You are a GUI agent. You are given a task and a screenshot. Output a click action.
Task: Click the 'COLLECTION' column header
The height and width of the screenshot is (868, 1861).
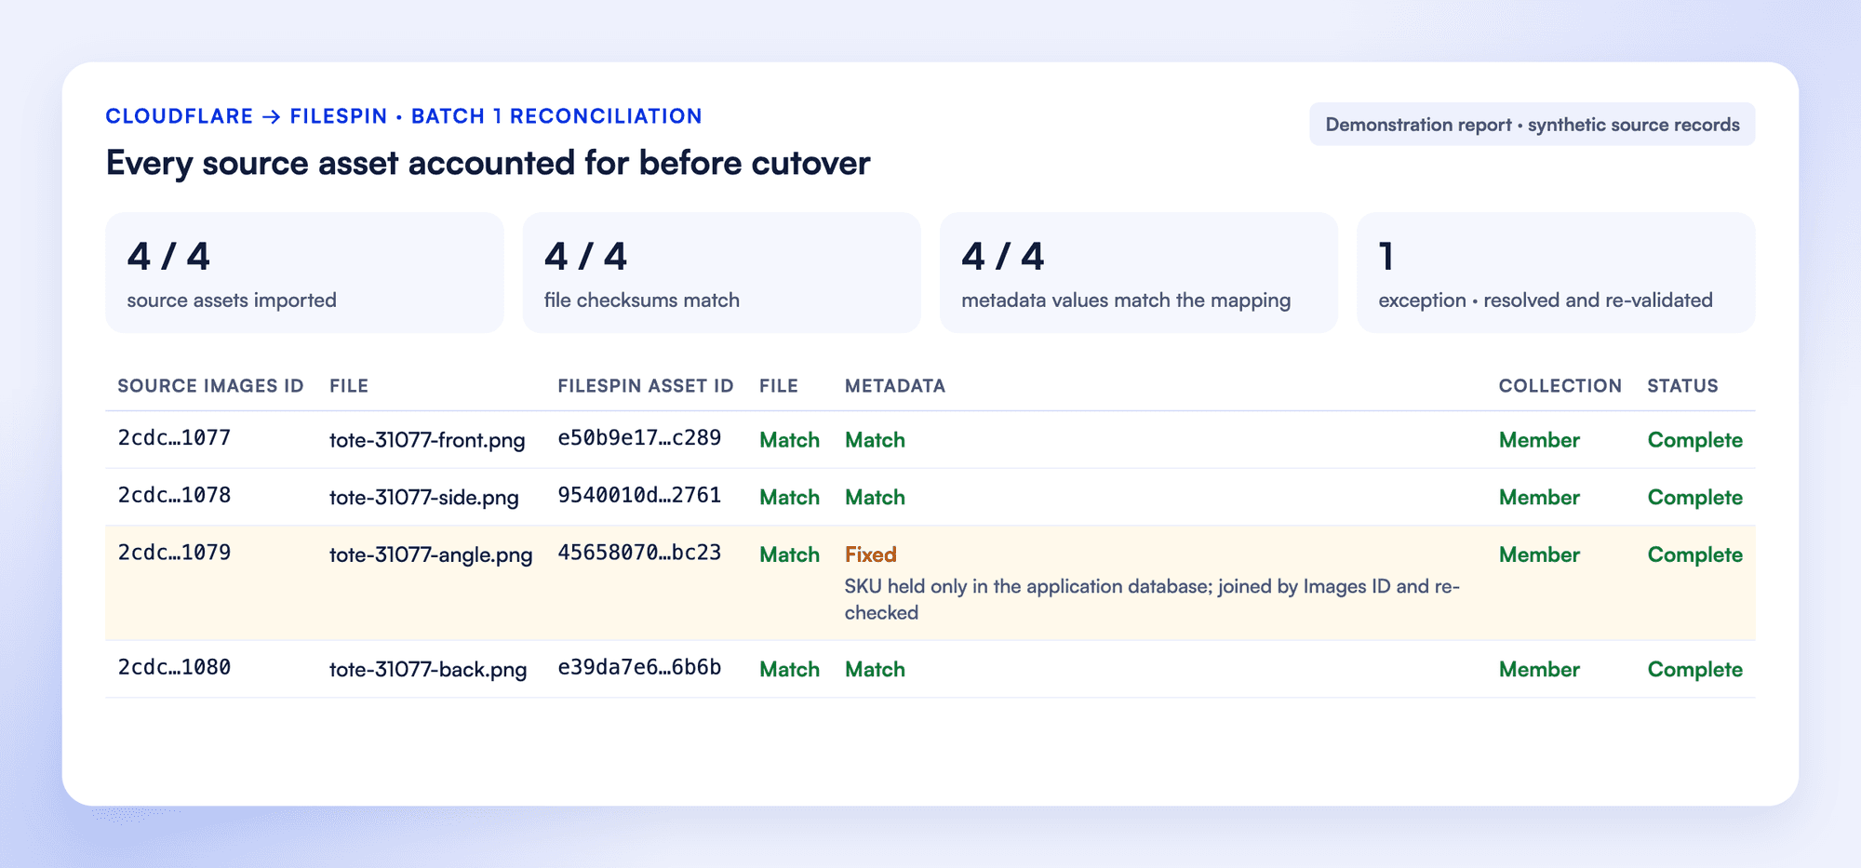pyautogui.click(x=1560, y=386)
